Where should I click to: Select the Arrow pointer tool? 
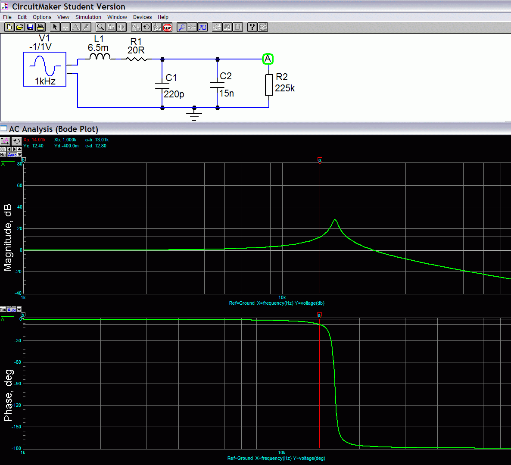pyautogui.click(x=55, y=27)
